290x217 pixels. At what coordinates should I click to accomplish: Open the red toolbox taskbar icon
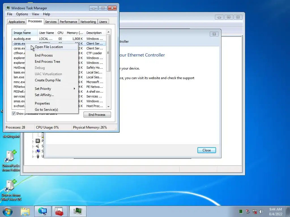click(59, 211)
